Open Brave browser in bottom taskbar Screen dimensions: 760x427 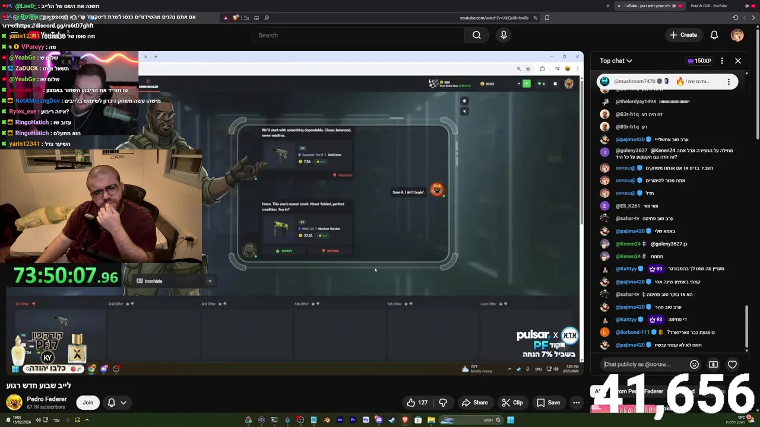click(405, 420)
